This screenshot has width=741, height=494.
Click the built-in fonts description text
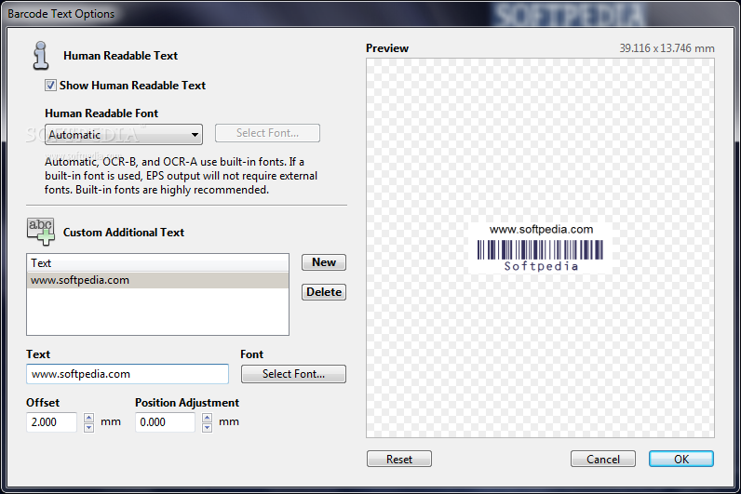181,176
